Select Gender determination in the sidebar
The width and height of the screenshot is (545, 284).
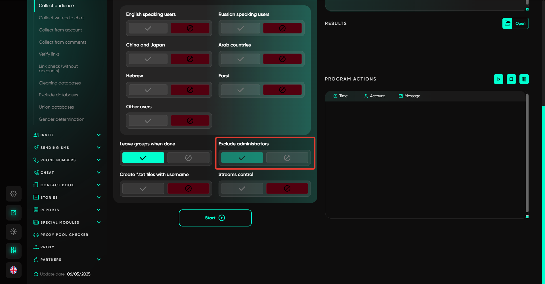[x=62, y=119]
